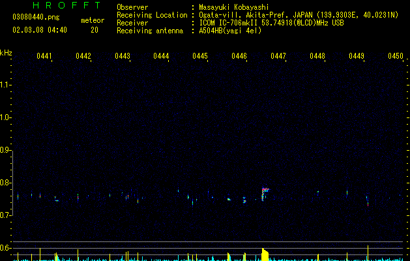Click the Receiver label
410x261 pixels.
(x=132, y=23)
